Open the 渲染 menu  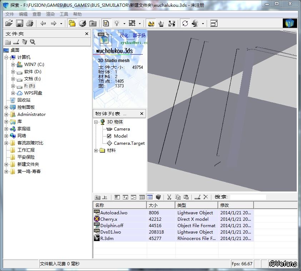click(50, 14)
